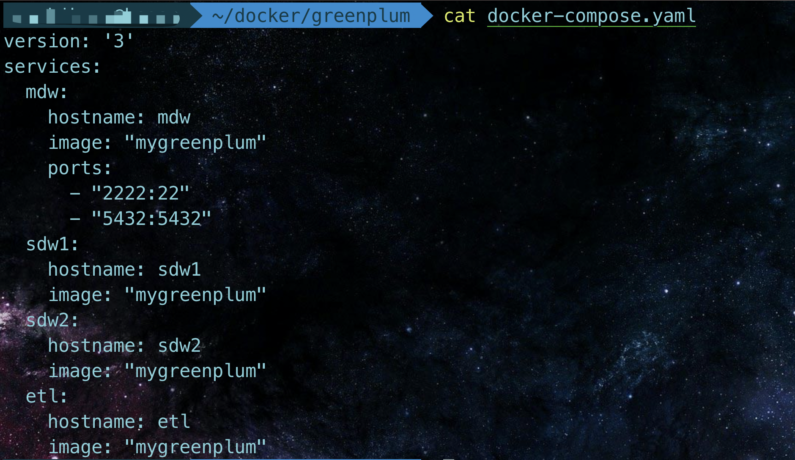Image resolution: width=795 pixels, height=460 pixels.
Task: Click the cat command text
Action: [x=460, y=16]
